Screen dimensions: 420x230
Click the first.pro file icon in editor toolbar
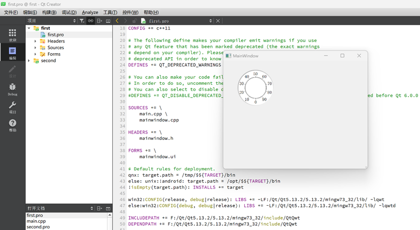click(143, 21)
